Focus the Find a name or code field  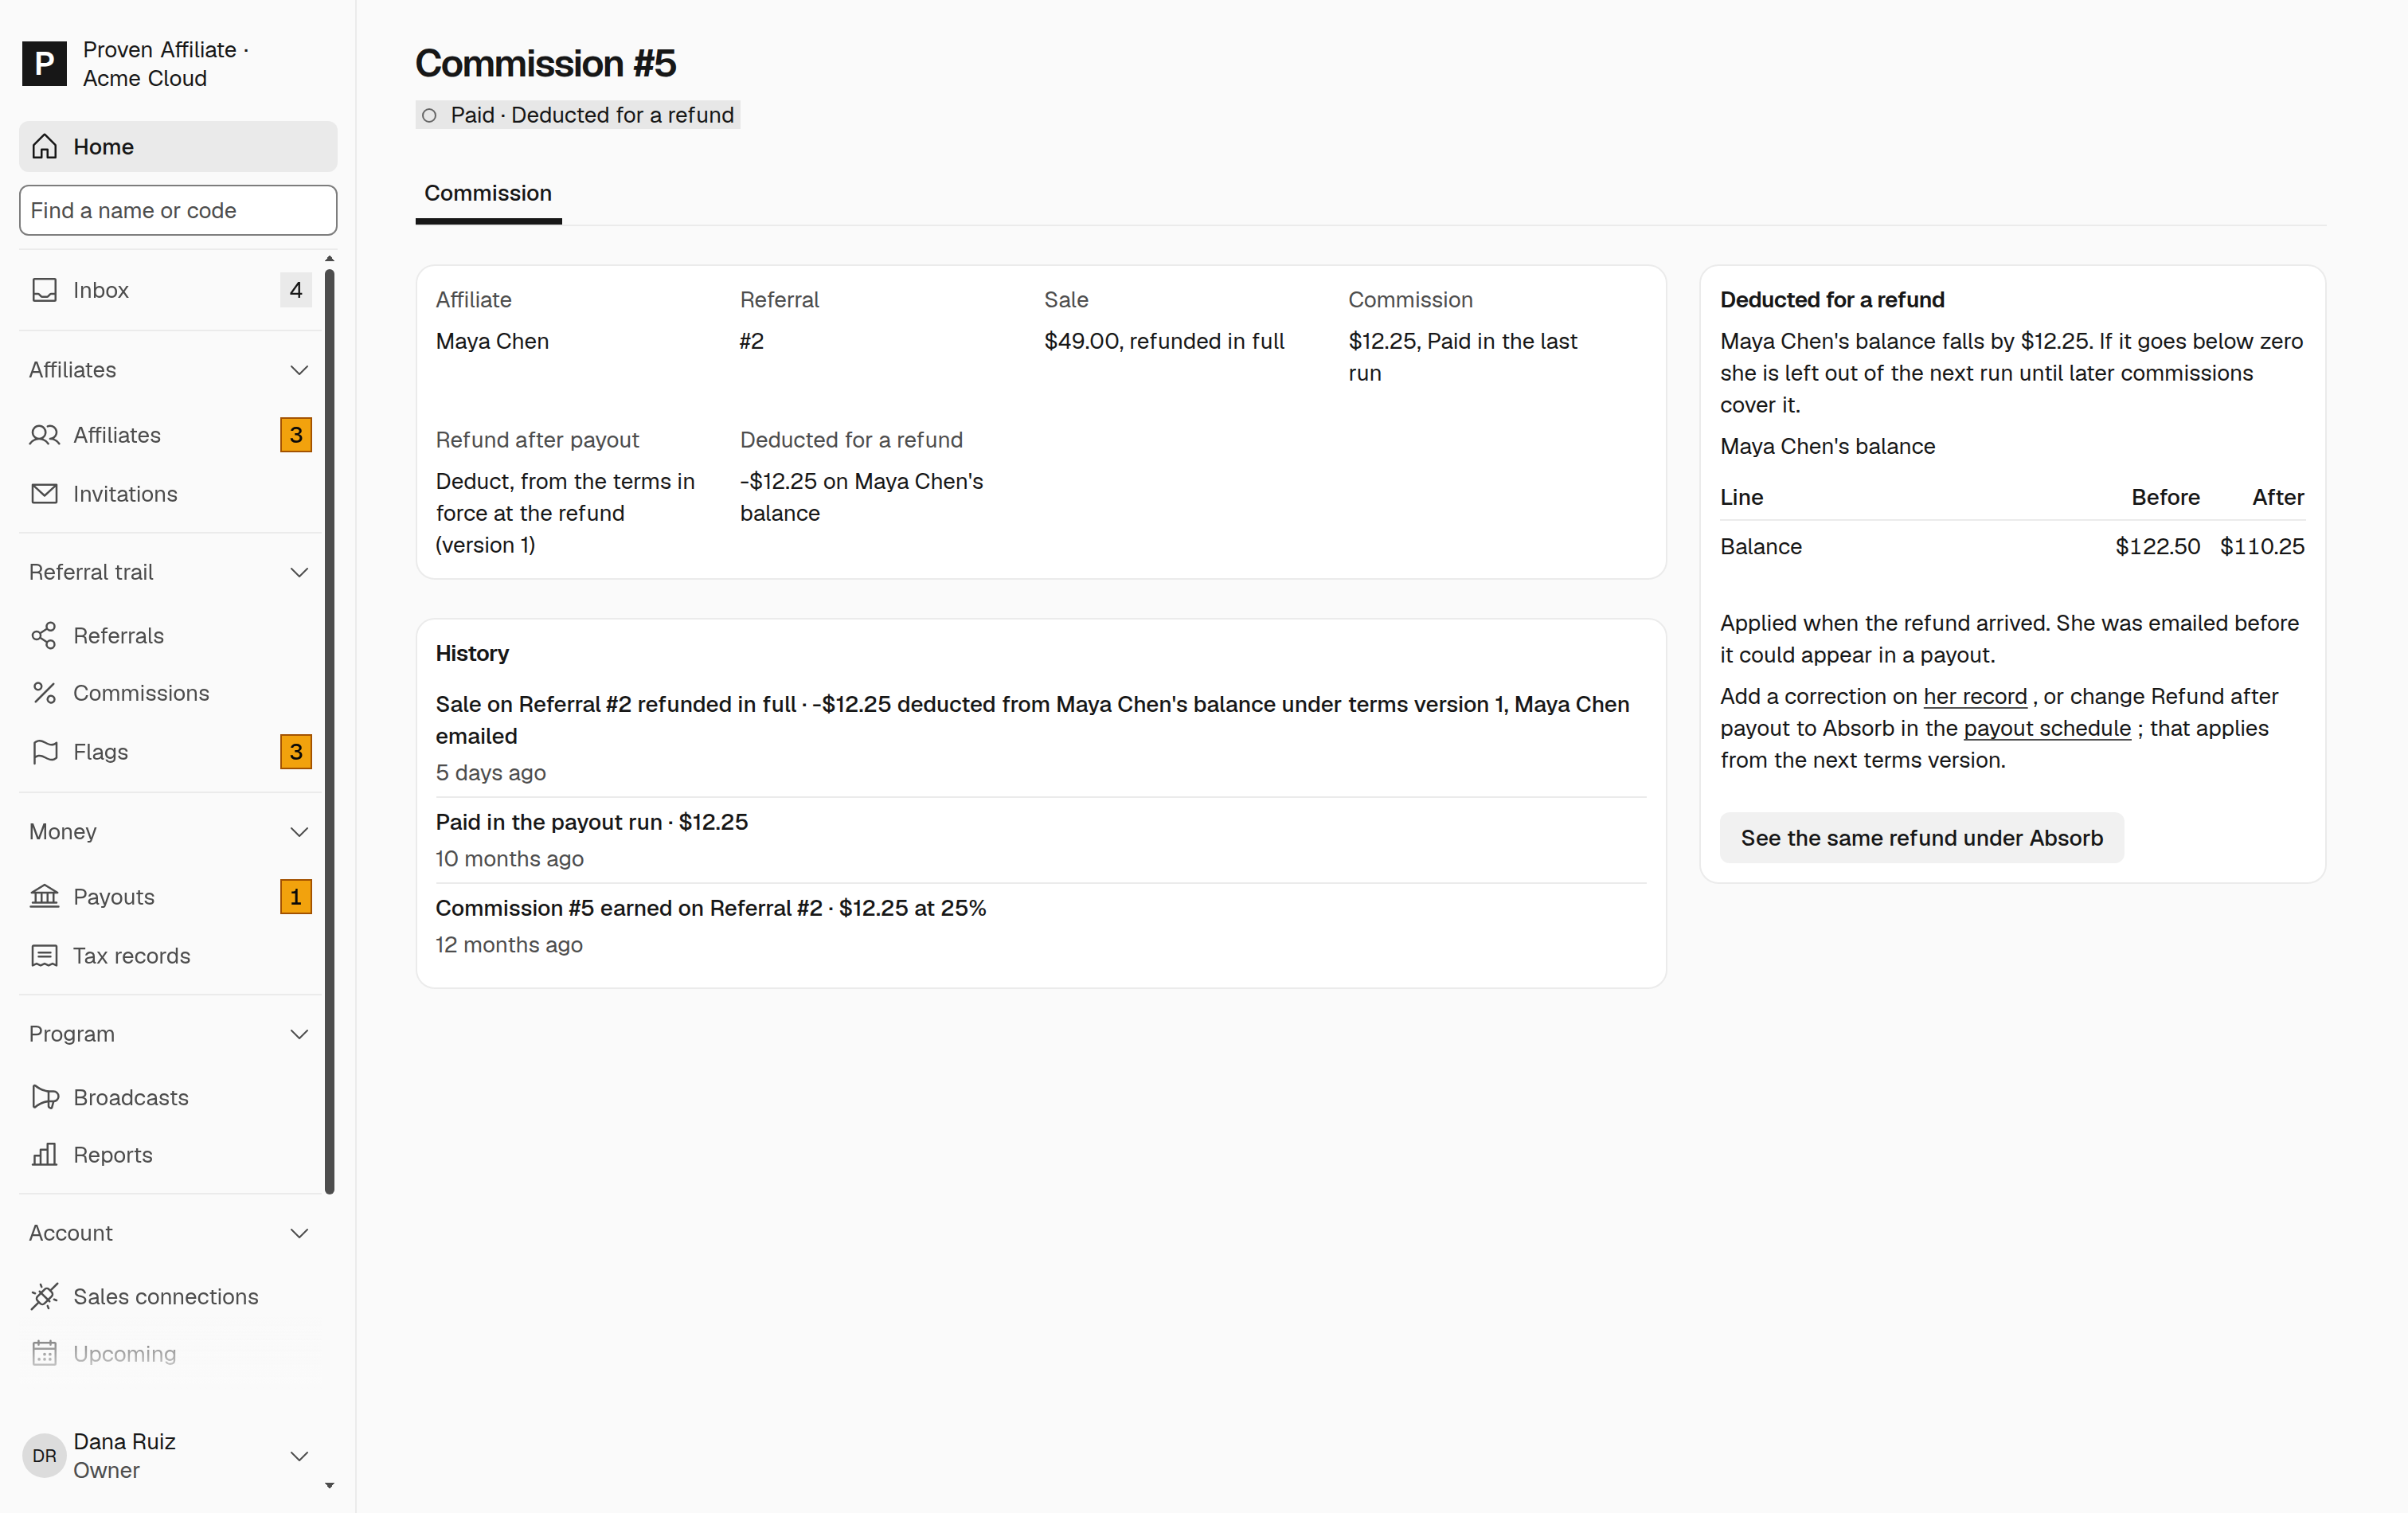[178, 211]
